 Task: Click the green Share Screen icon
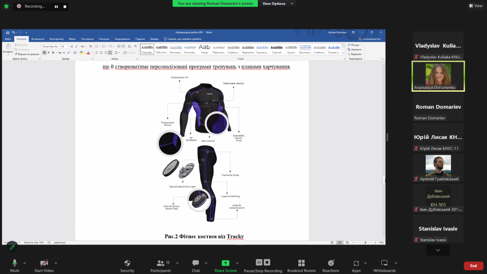coord(225,263)
